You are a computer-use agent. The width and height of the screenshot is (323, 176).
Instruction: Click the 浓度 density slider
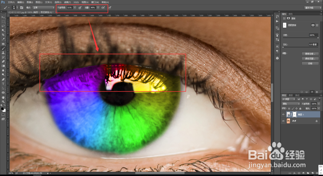300,38
